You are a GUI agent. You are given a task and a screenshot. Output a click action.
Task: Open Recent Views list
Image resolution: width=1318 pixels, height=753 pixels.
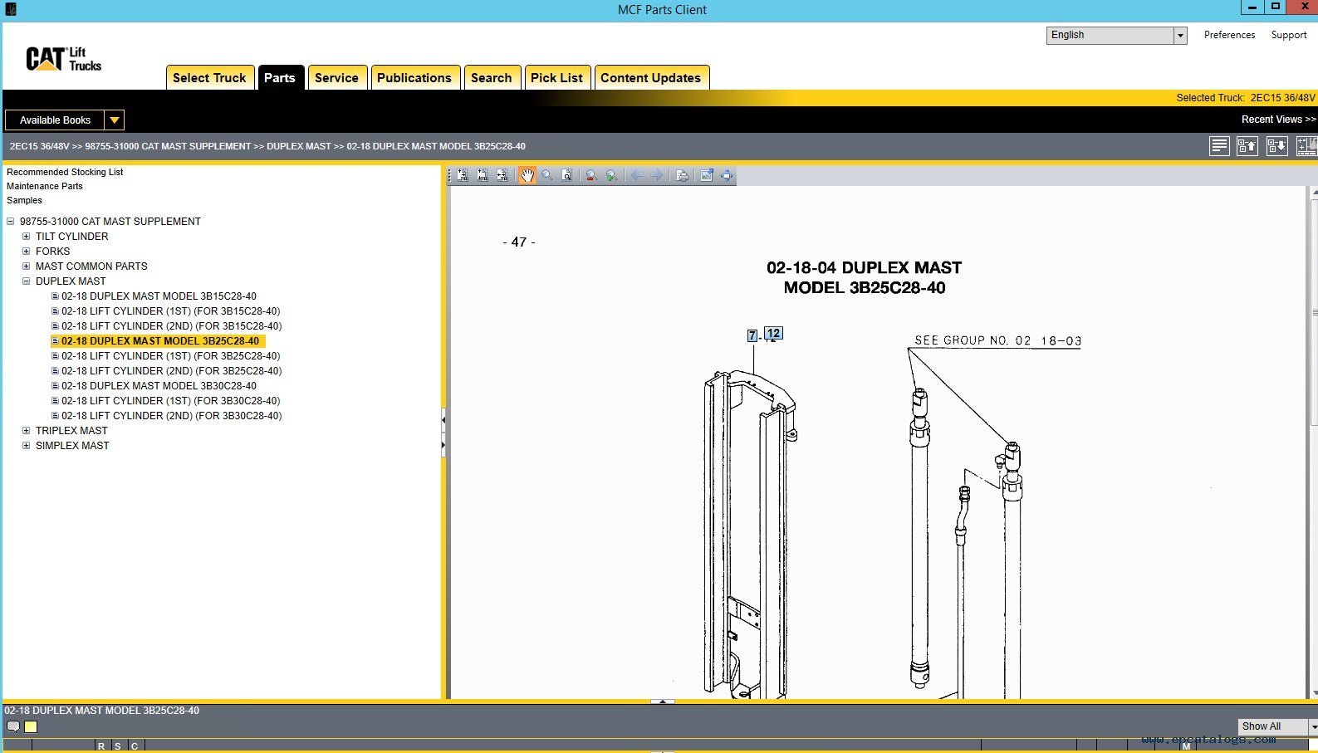pyautogui.click(x=1278, y=120)
